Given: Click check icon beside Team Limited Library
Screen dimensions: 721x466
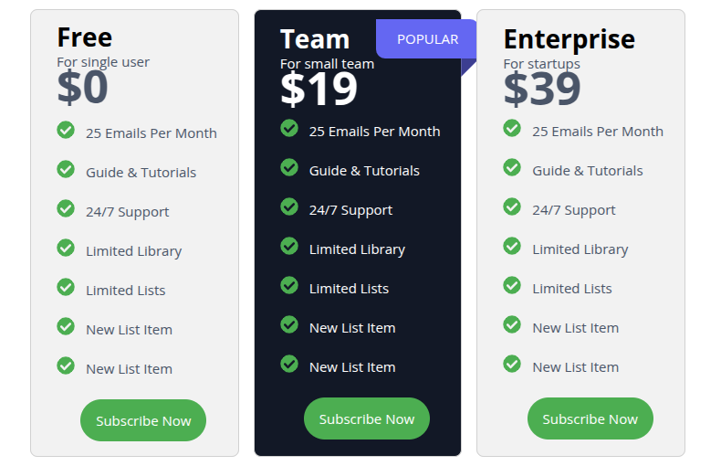Looking at the screenshot, I should point(289,246).
